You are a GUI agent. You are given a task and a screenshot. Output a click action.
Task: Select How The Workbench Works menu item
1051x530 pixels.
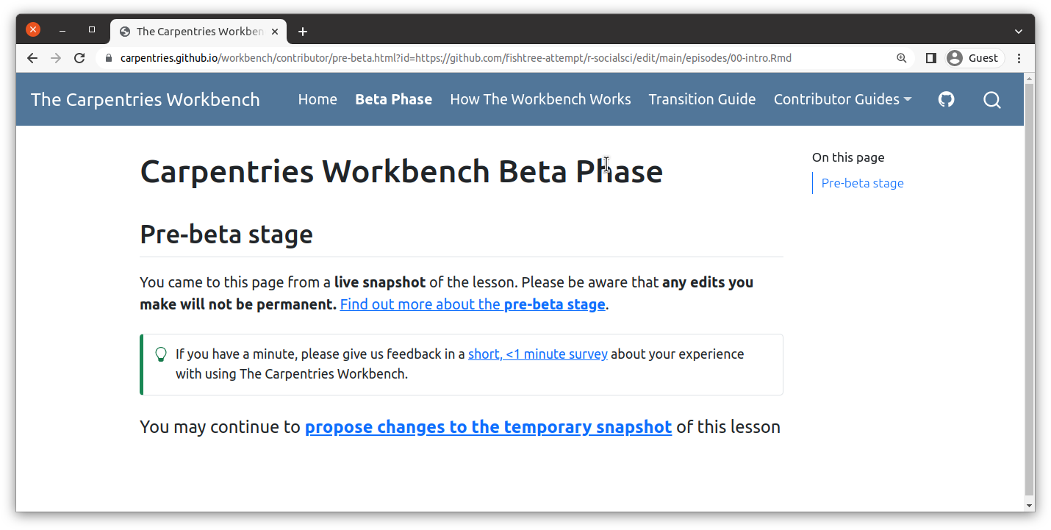tap(540, 99)
